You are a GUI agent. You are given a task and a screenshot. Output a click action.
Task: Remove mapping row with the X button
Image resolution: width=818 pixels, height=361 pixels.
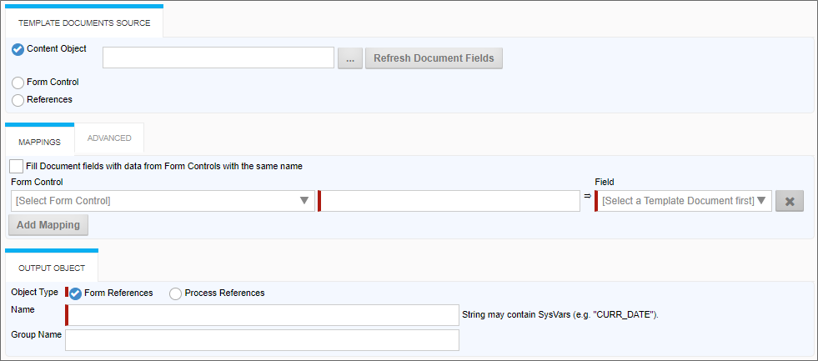[x=789, y=202]
